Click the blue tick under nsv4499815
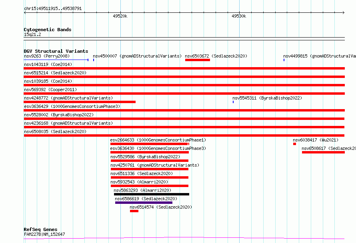Screen dimensions: 356x243 (284, 60)
